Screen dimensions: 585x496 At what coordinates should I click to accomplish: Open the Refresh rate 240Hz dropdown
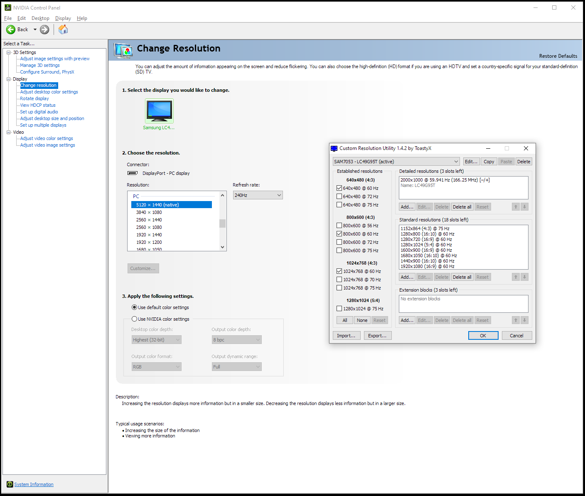click(x=258, y=195)
